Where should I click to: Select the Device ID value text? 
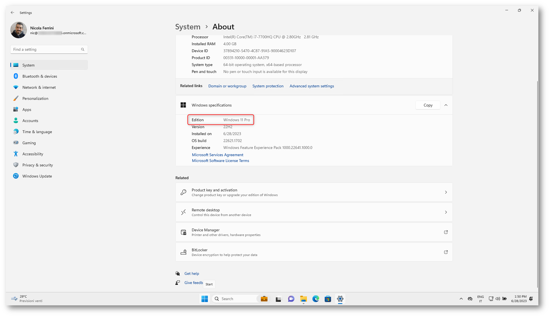pyautogui.click(x=260, y=51)
